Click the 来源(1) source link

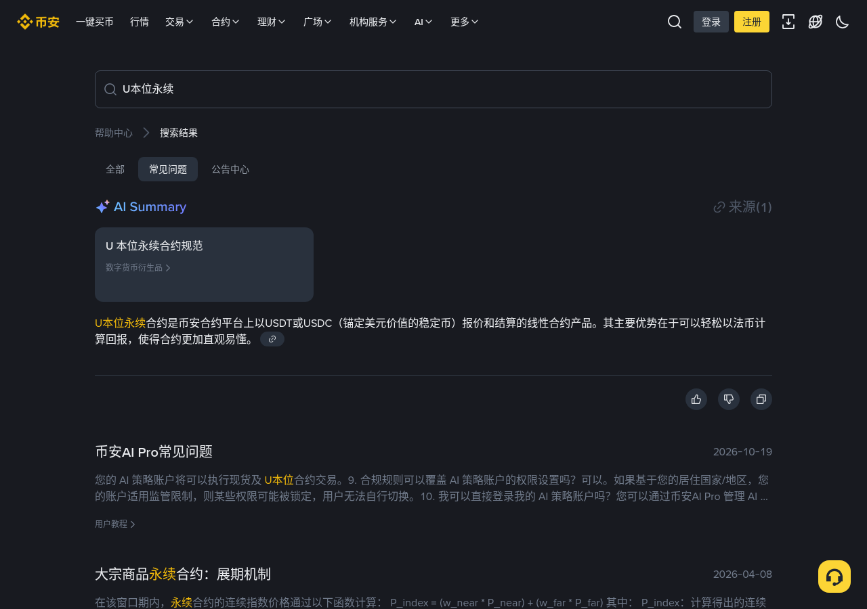pyautogui.click(x=742, y=207)
